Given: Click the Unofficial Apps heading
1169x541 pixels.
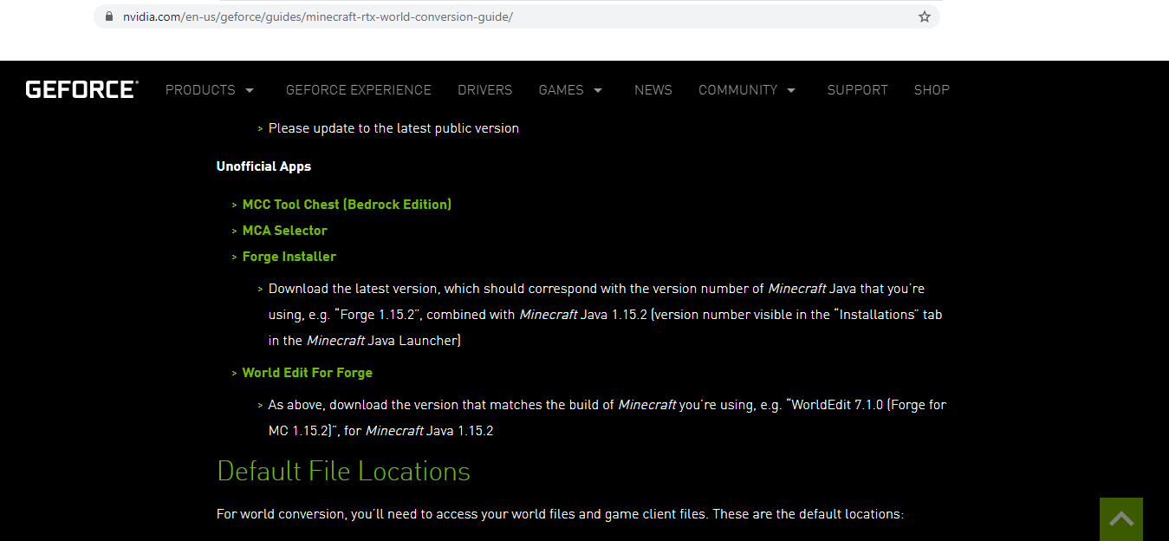Looking at the screenshot, I should point(263,166).
